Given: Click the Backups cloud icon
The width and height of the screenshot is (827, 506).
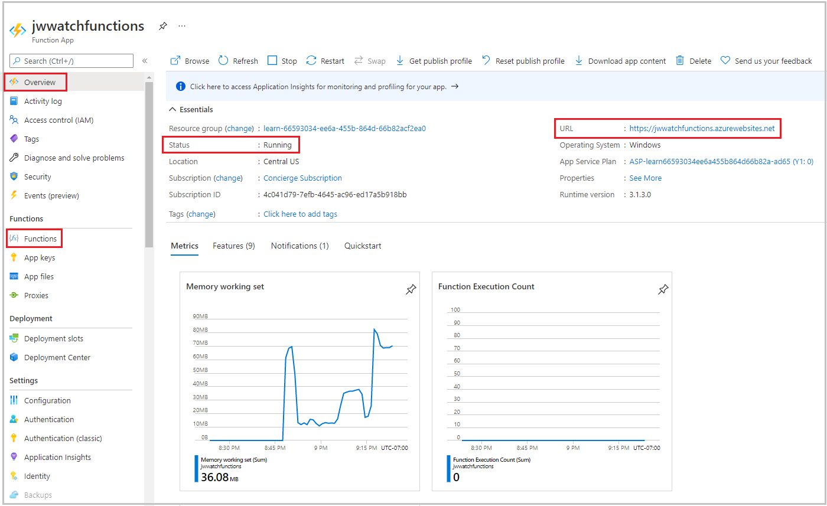Looking at the screenshot, I should 14,495.
